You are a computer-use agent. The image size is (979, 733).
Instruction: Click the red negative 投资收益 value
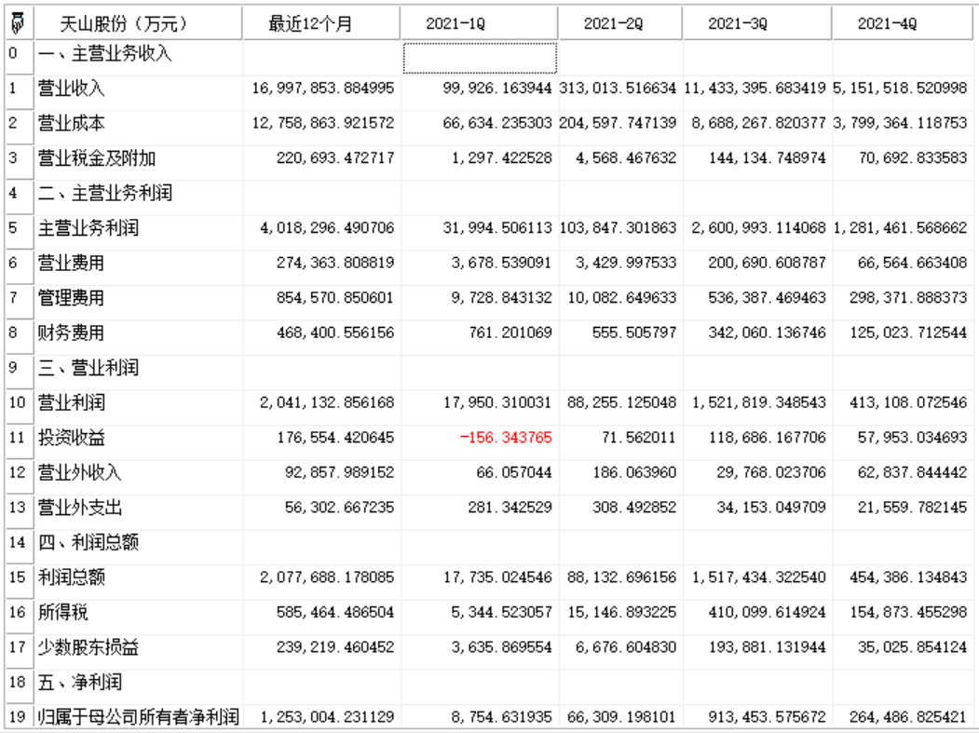[505, 439]
